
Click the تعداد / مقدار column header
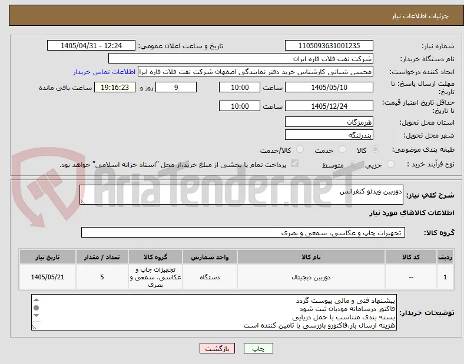click(x=102, y=257)
